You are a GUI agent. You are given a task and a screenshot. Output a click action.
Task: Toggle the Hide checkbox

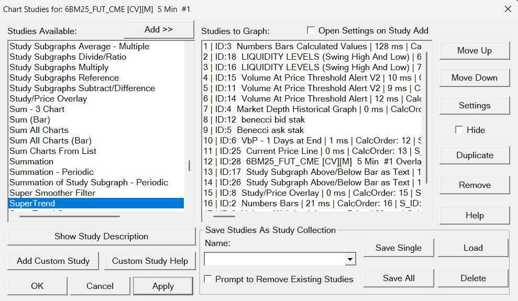coord(459,130)
